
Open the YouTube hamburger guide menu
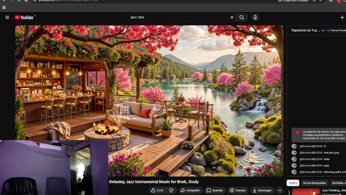[x=7, y=17]
